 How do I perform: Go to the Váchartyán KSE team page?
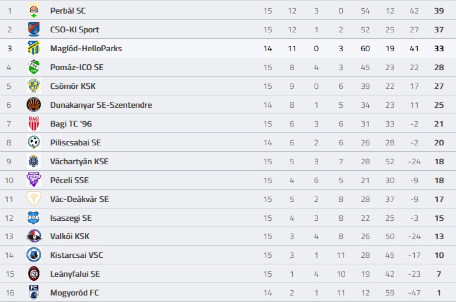80,161
